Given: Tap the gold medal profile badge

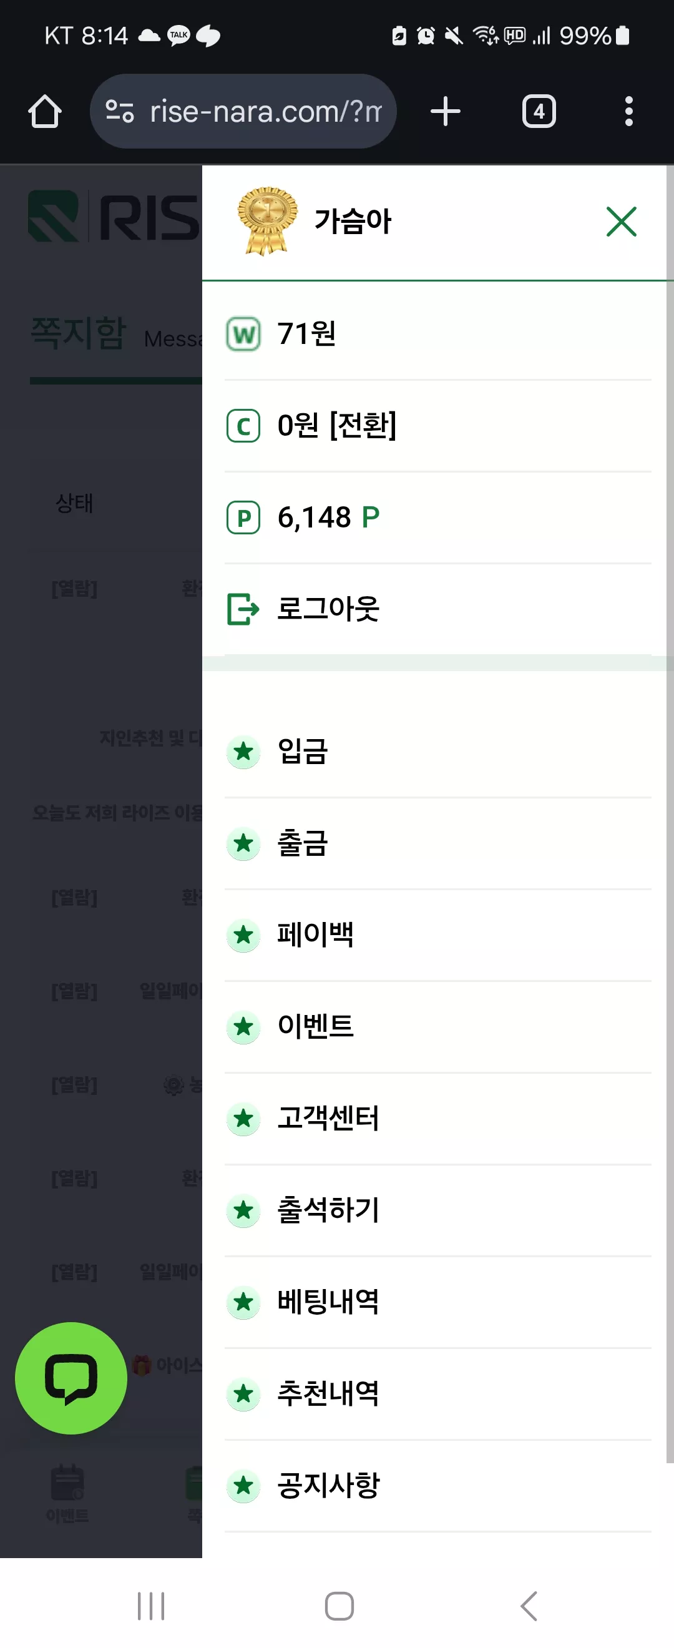Looking at the screenshot, I should [x=267, y=221].
